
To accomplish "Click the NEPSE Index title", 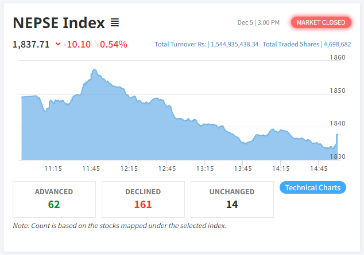I will [59, 23].
